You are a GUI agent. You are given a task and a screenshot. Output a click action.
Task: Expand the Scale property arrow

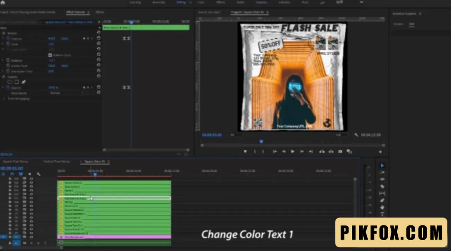coord(3,44)
